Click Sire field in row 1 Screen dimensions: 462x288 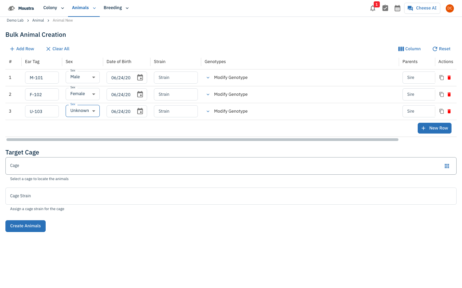coord(419,78)
